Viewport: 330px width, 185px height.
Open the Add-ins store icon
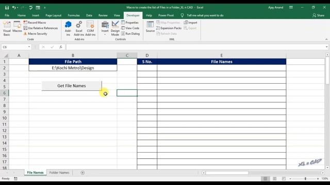[x=68, y=29]
